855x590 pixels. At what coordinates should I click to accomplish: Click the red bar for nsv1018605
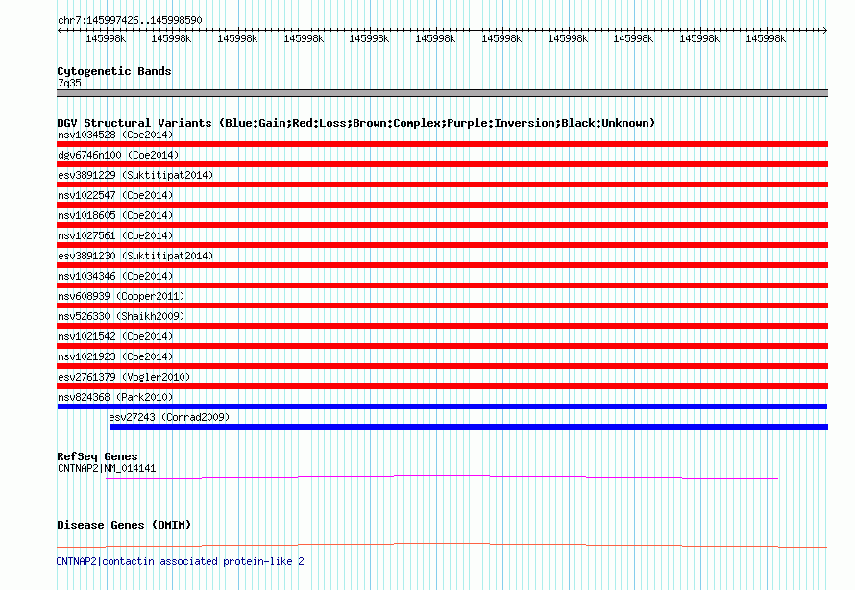click(x=442, y=225)
